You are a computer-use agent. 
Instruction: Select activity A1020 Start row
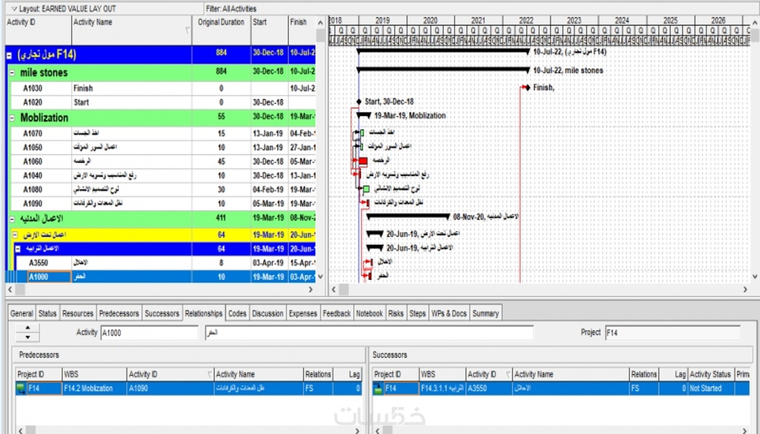click(x=163, y=102)
